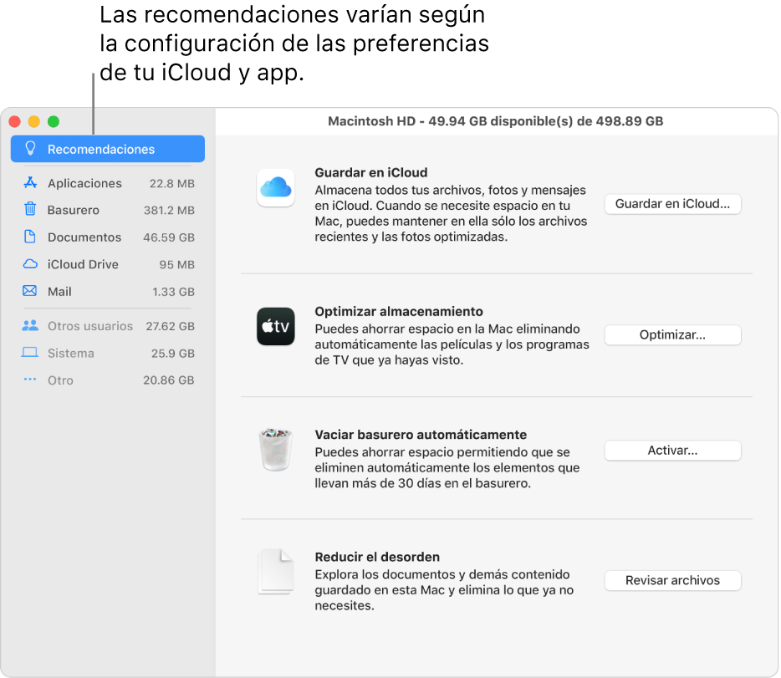Click the Guardar en iCloud heading
The image size is (781, 678).
pyautogui.click(x=371, y=172)
